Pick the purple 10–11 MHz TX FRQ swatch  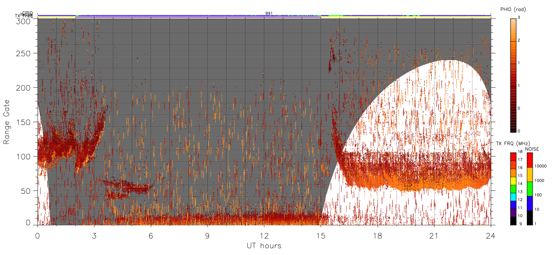[x=513, y=213]
